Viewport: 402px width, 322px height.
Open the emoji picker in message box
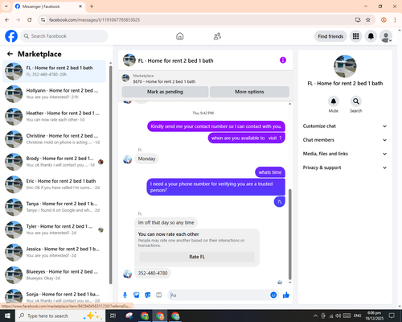point(273,295)
